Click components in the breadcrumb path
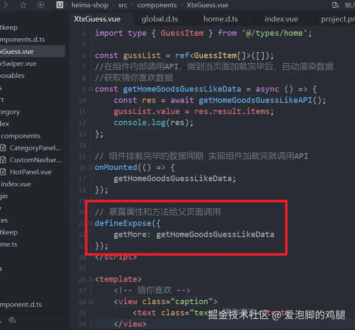 click(157, 5)
